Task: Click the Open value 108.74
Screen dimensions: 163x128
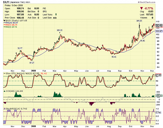Action: click(20, 8)
